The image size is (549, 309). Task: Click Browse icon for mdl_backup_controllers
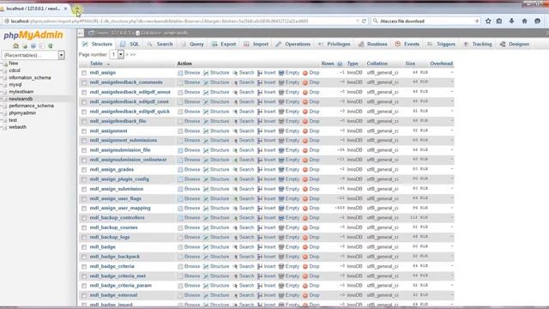tap(180, 218)
